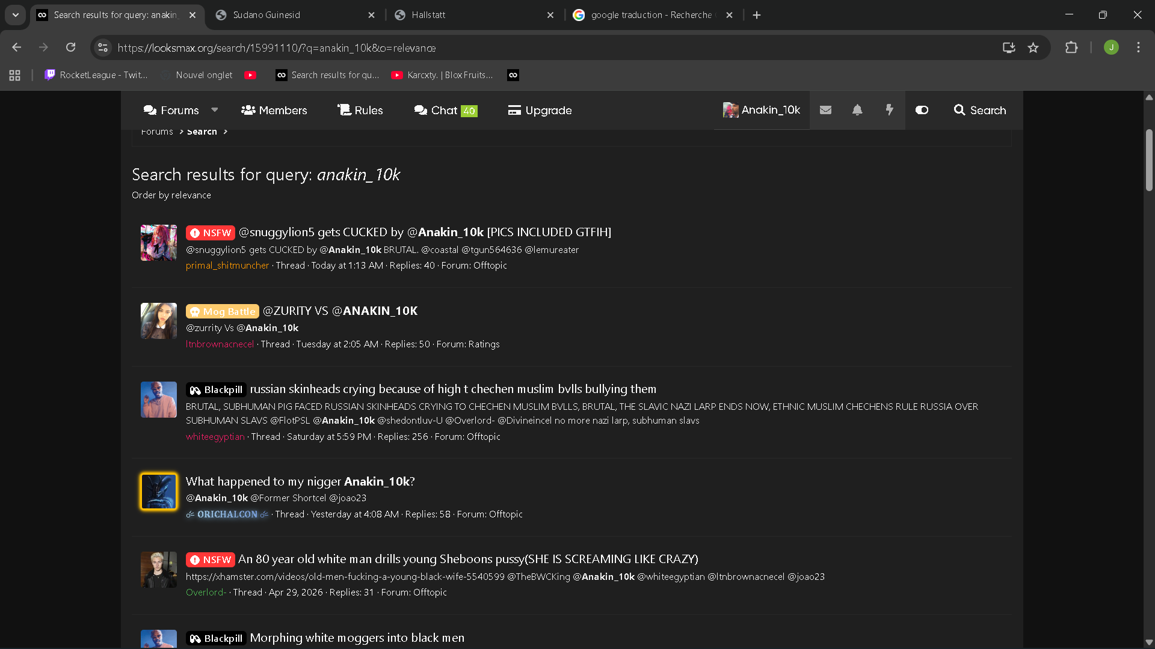Open the @ZURITY VS @ANAKIN_10K thread
The width and height of the screenshot is (1155, 649).
340,311
